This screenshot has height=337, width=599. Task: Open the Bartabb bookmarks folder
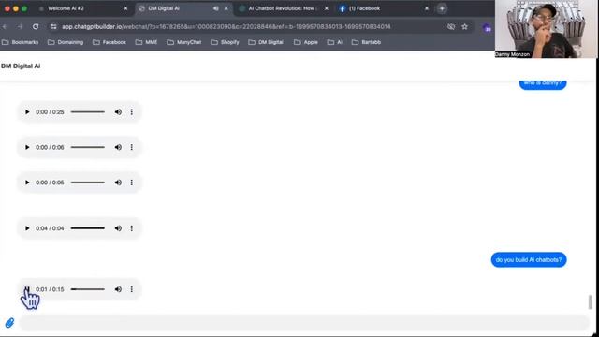point(366,42)
